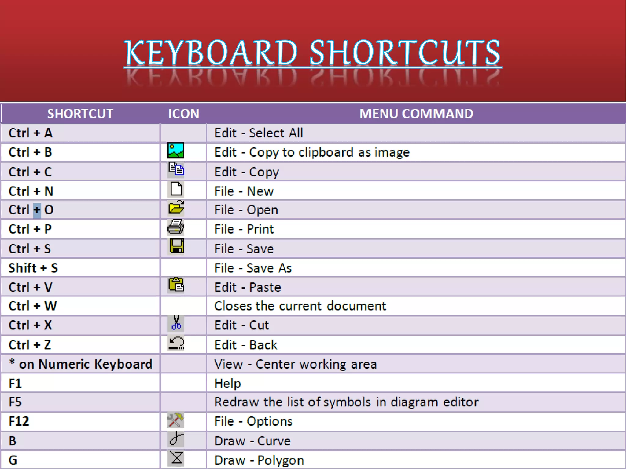Click the Edit Cut scissors icon
This screenshot has width=626, height=469.
[176, 323]
